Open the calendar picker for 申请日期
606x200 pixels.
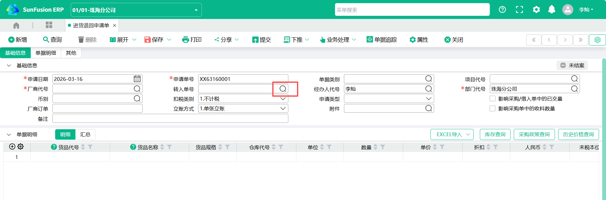coord(137,79)
